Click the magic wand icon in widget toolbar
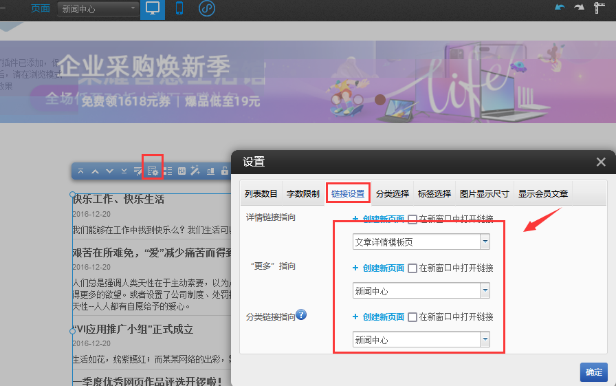Image resolution: width=616 pixels, height=386 pixels. point(195,171)
